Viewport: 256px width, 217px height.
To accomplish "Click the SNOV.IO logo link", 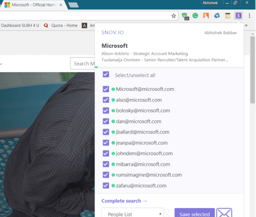I will point(112,32).
